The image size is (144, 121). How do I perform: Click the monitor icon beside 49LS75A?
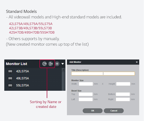point(10,78)
